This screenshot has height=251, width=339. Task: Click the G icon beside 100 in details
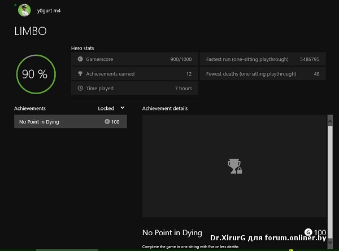tap(308, 232)
